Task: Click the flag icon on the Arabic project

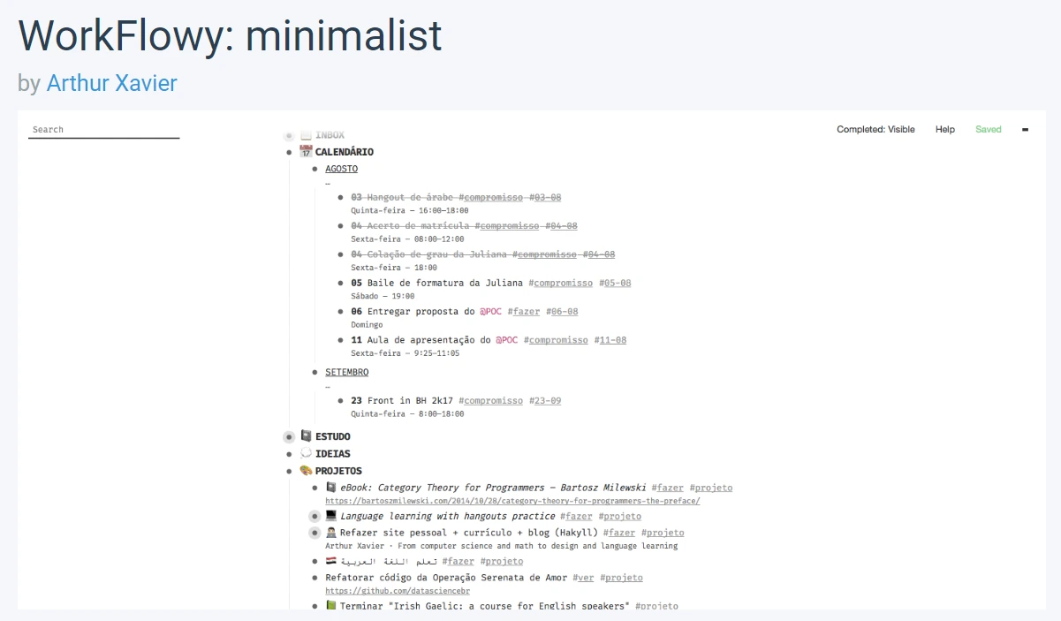Action: pyautogui.click(x=331, y=561)
